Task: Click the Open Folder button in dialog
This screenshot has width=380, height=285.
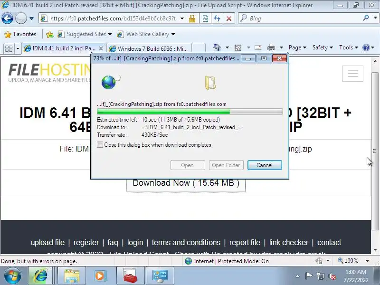Action: tap(226, 165)
